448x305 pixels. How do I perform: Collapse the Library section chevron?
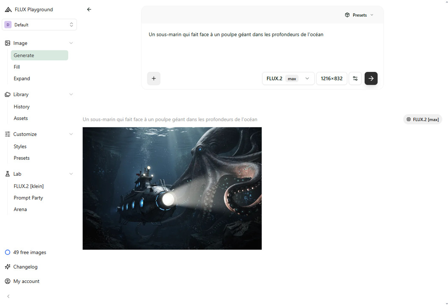71,94
